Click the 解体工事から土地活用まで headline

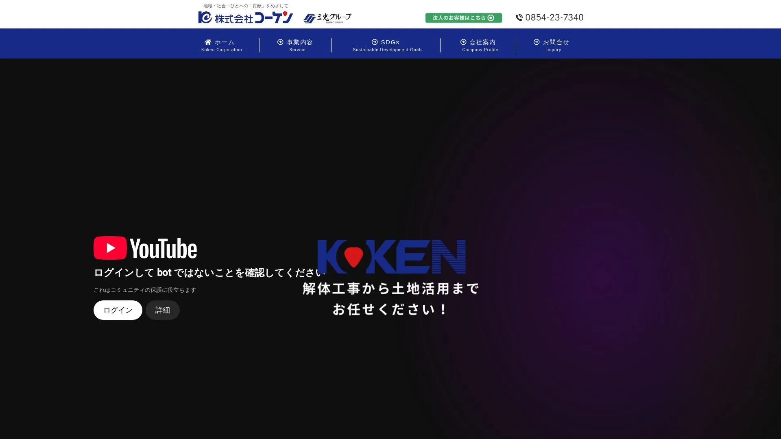tap(390, 289)
